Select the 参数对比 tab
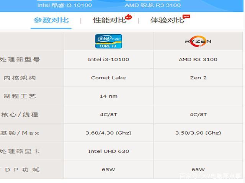The width and height of the screenshot is (245, 183). click(51, 20)
